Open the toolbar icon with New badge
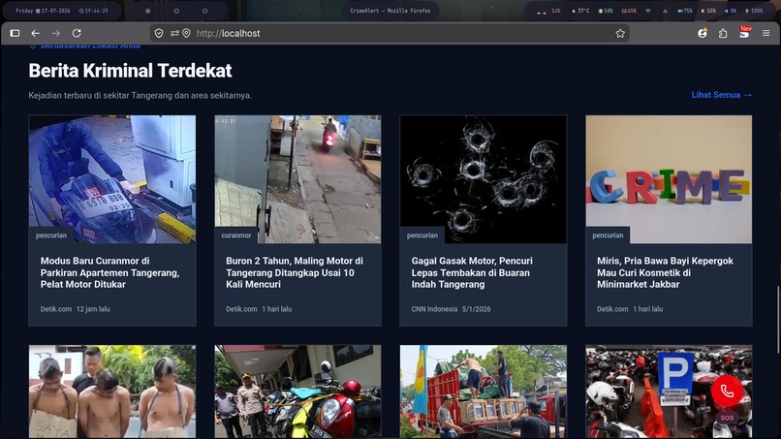Viewport: 781px width, 439px height. tap(744, 32)
